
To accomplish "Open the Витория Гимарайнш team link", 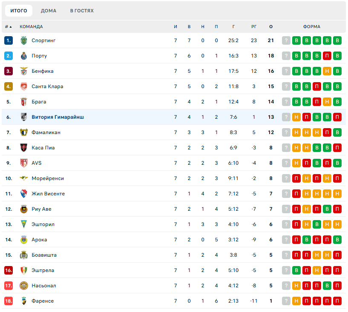I will [x=58, y=117].
